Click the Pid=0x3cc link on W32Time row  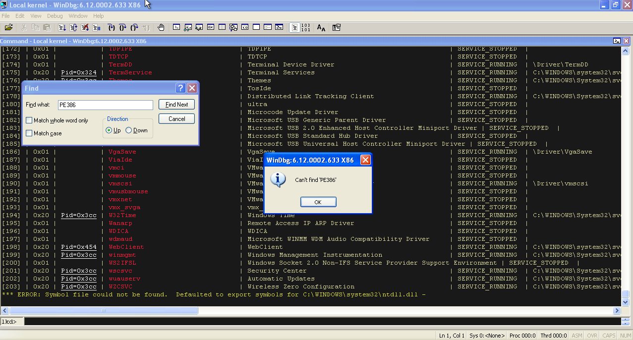pos(79,215)
